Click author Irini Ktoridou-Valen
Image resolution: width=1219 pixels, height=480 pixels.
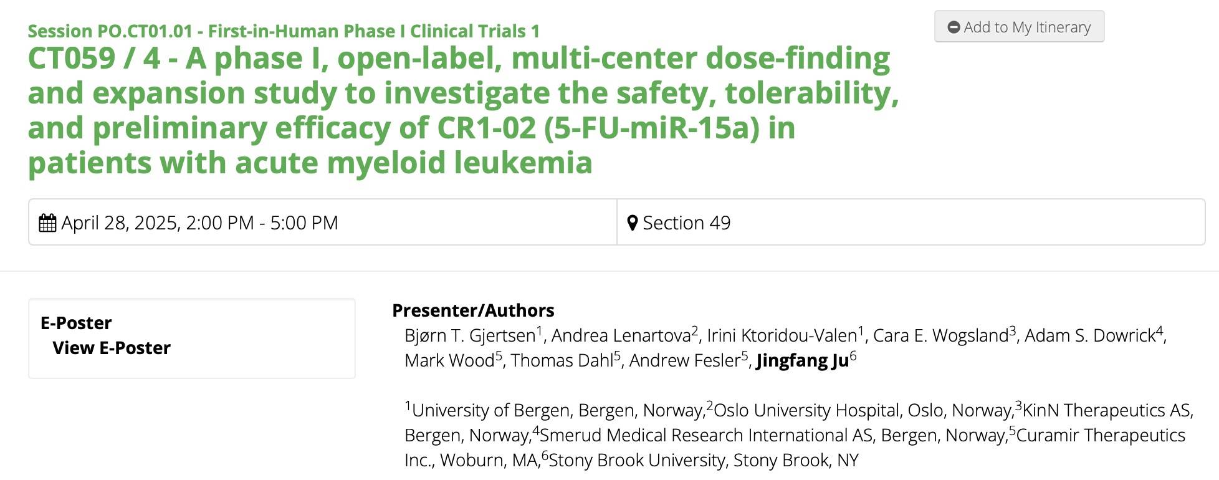click(782, 336)
